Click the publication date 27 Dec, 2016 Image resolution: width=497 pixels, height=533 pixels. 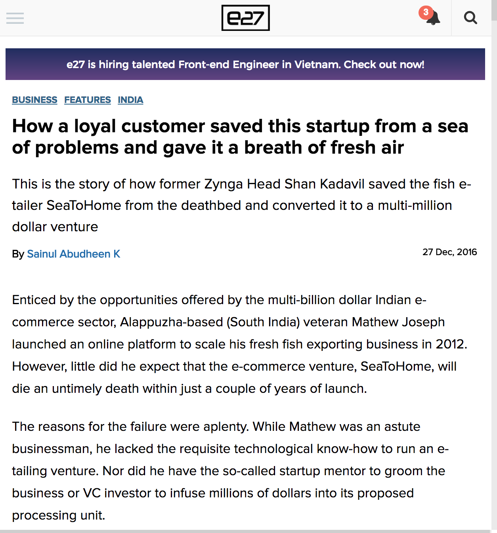[x=449, y=252]
